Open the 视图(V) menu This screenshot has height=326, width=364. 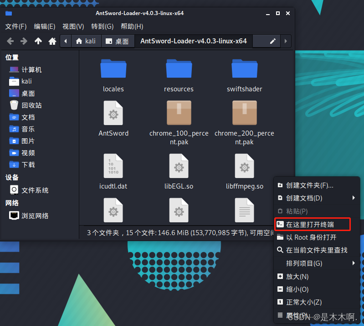point(73,26)
